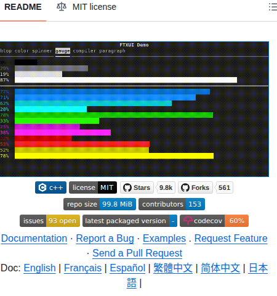The width and height of the screenshot is (277, 296).
Task: Select the Français doc link
Action: click(x=82, y=268)
